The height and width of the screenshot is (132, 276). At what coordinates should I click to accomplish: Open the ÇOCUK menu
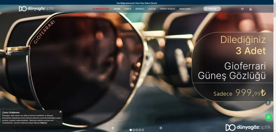tap(152, 9)
